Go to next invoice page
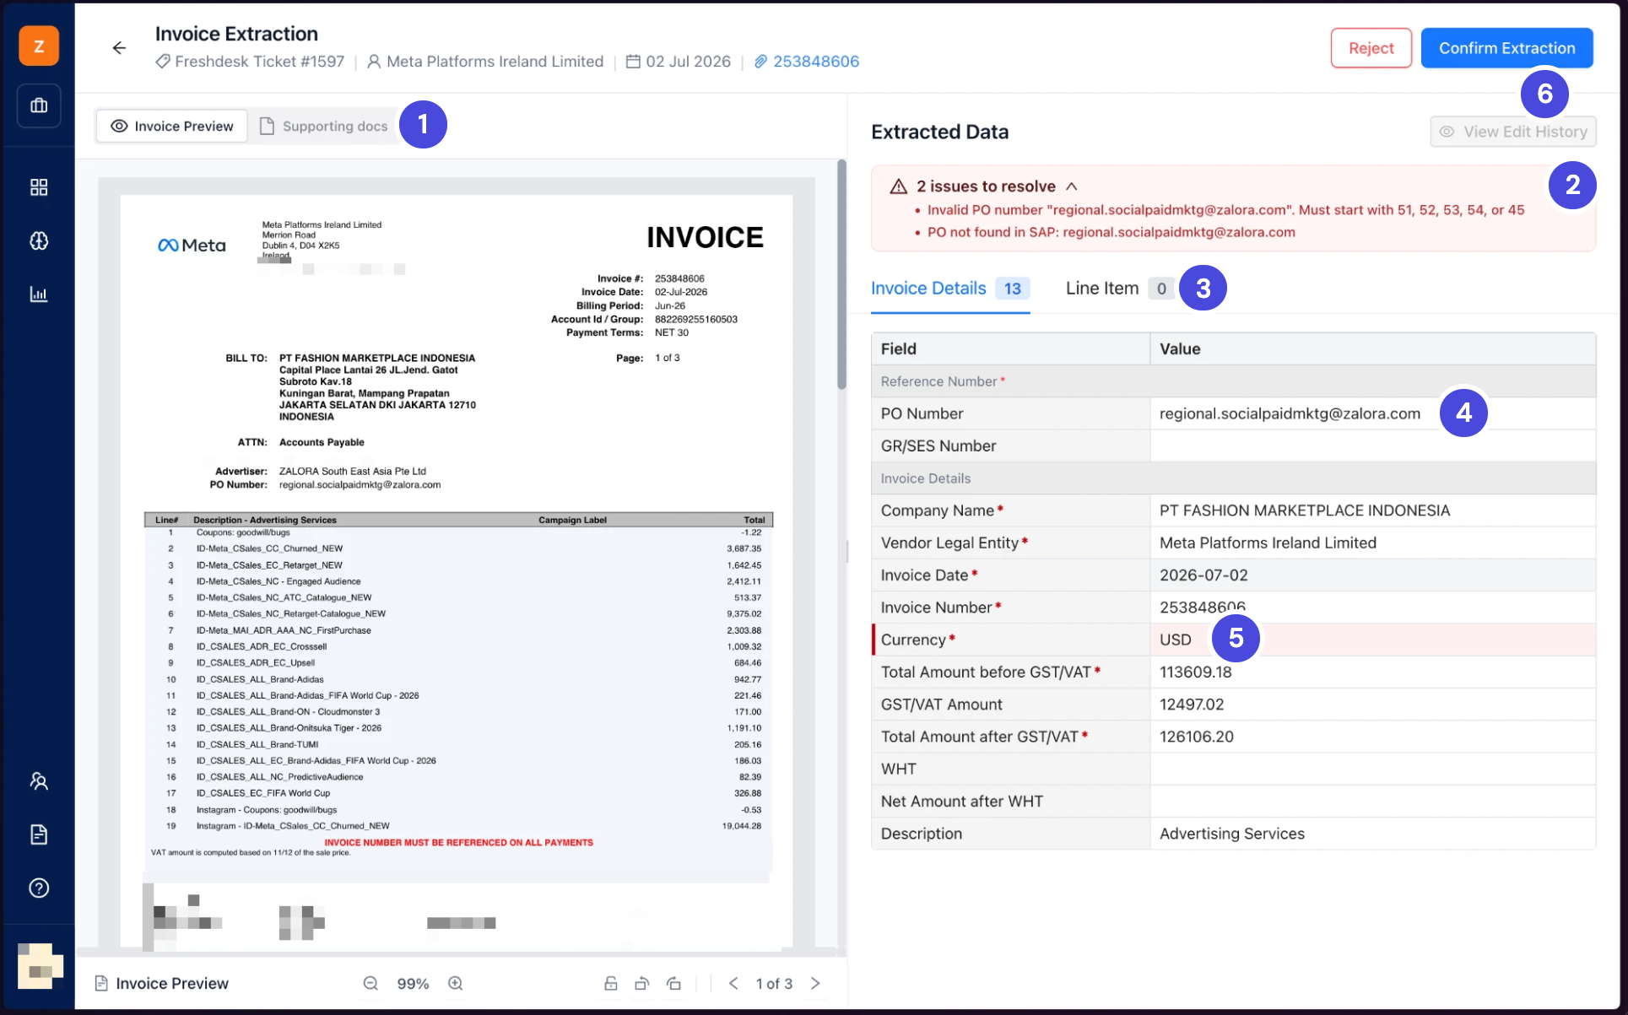This screenshot has width=1628, height=1015. [815, 983]
